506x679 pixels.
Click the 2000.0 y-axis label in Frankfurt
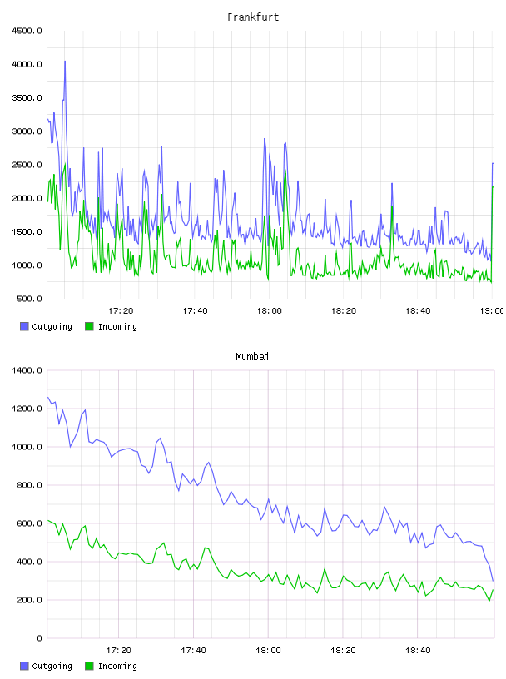click(x=27, y=198)
